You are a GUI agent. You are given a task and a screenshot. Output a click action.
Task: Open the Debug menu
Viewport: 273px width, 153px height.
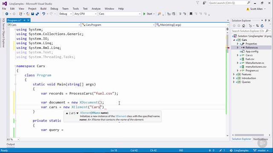(54, 8)
